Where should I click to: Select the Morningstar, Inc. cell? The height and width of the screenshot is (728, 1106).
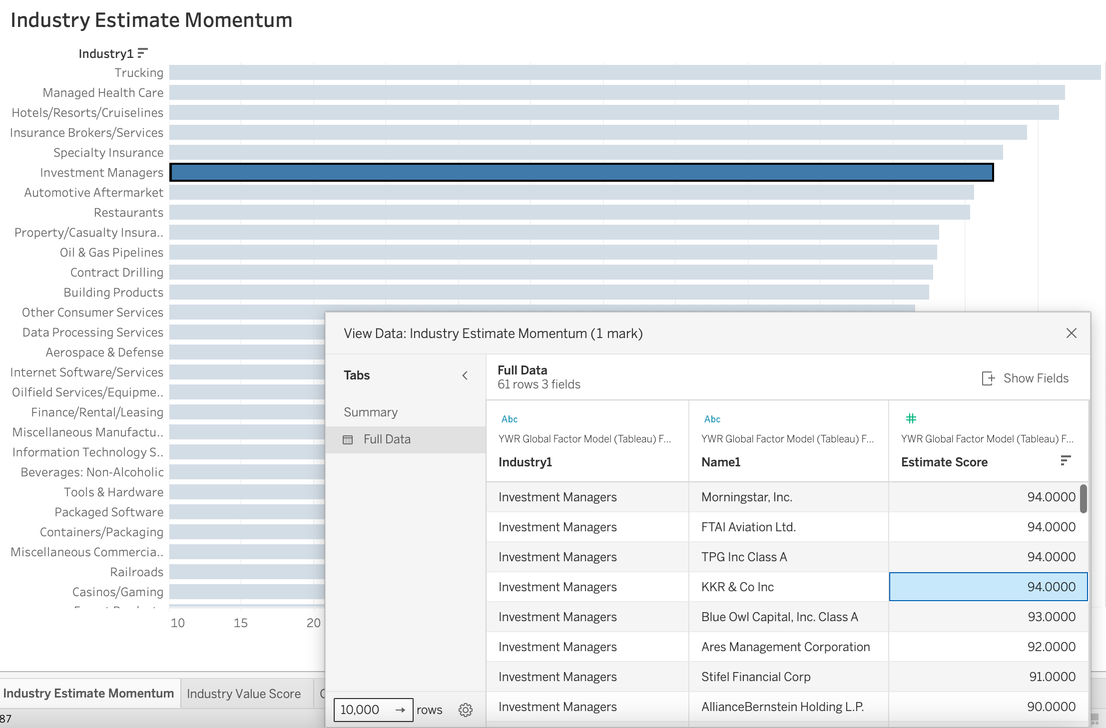coord(788,497)
